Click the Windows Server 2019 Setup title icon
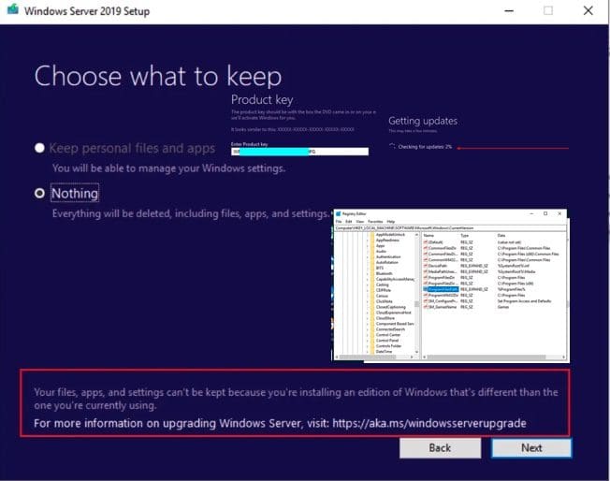Viewport: 610px width, 481px height. click(11, 11)
